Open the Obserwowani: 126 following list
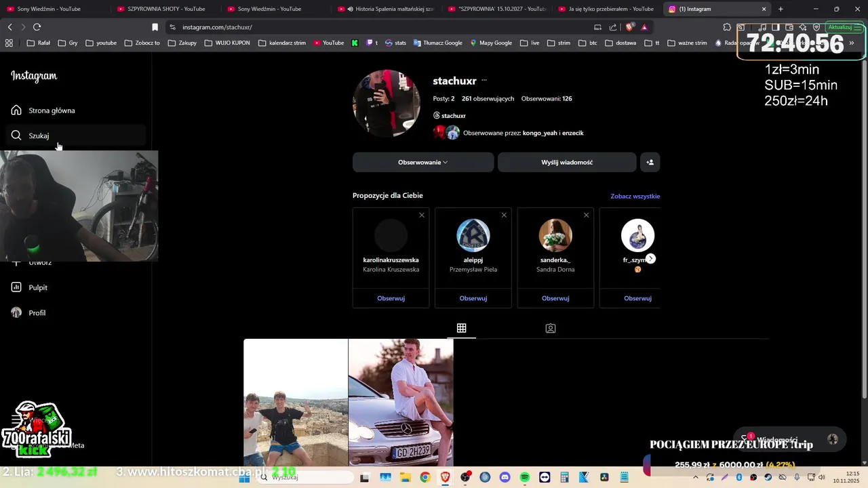Viewport: 868px width, 488px height. pos(547,98)
